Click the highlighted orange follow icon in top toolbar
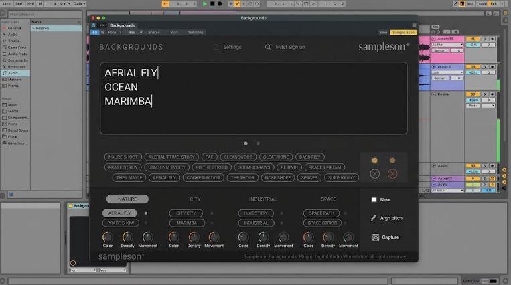The height and width of the screenshot is (285, 511). coord(237,3)
